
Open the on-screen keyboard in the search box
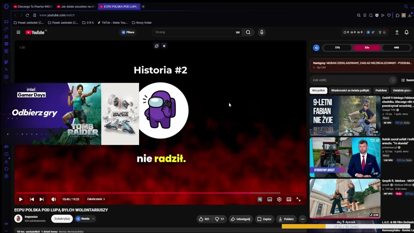coord(238,32)
